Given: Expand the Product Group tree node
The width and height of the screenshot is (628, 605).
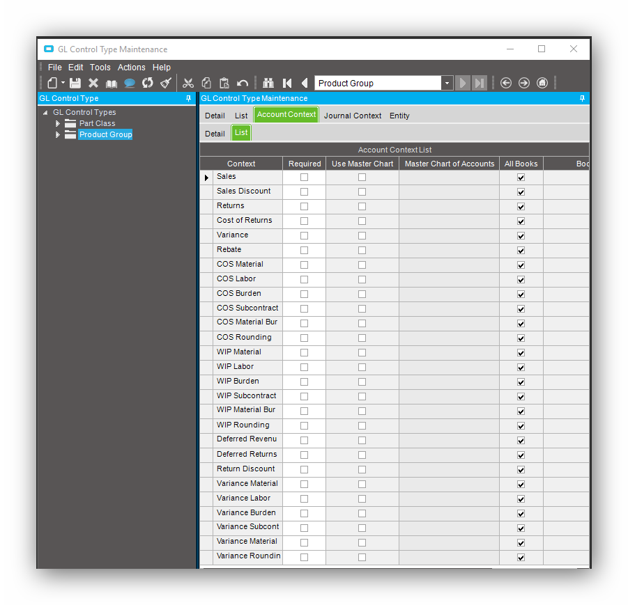Looking at the screenshot, I should coord(58,134).
